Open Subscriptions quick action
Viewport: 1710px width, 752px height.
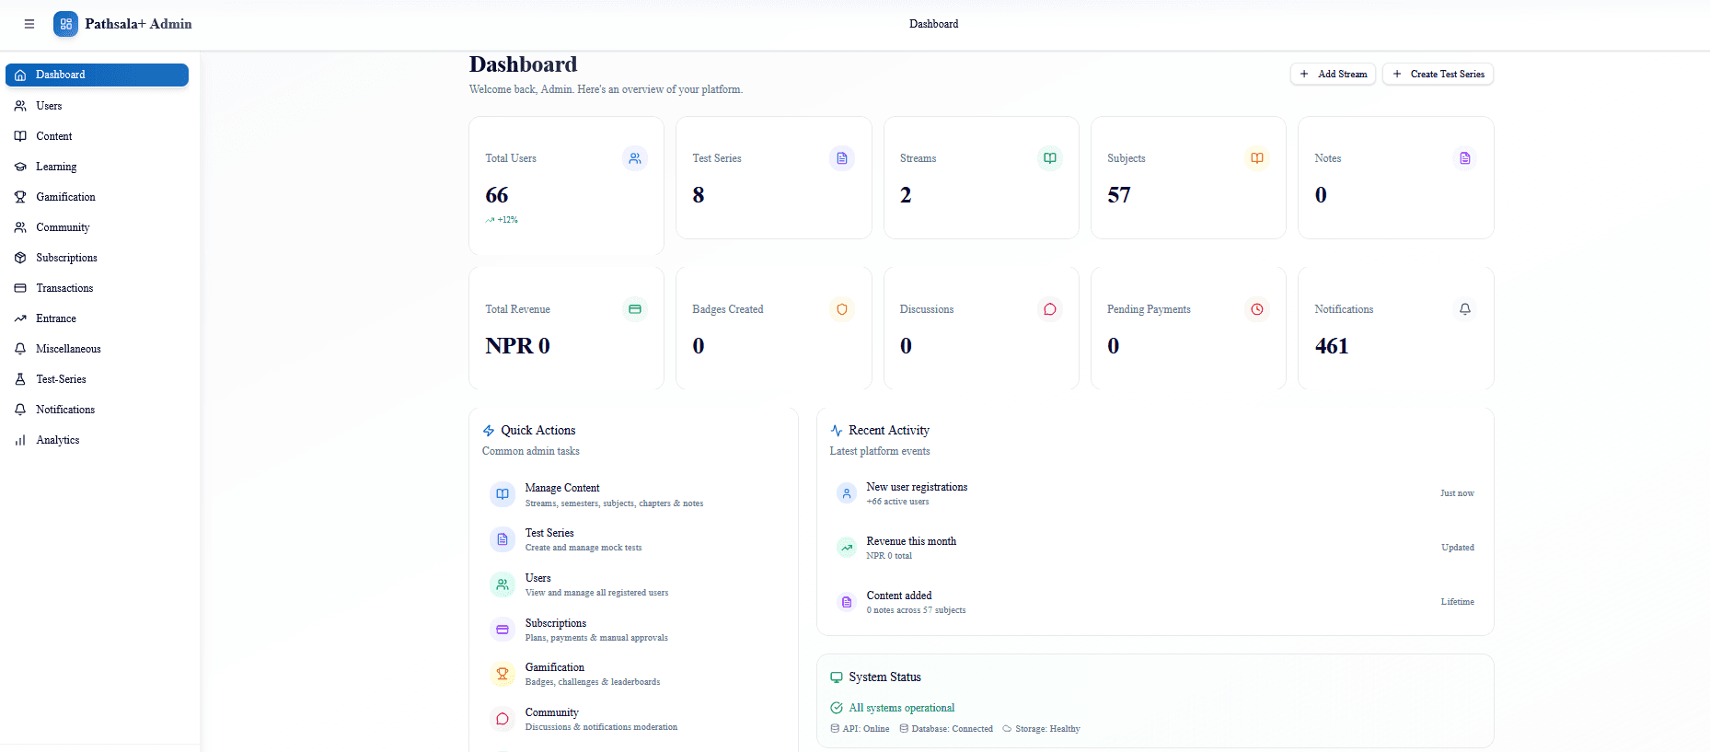633,630
